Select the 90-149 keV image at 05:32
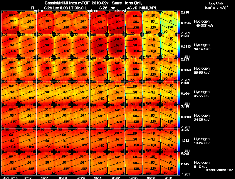Viewport: 235px width, 179px height. (116, 46)
